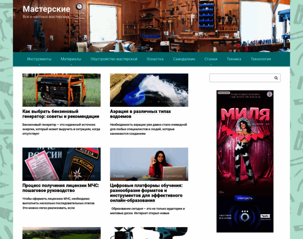Image resolution: width=303 pixels, height=239 pixels.
Task: Expand Инструменты submenu arrow
Action: 39,65
